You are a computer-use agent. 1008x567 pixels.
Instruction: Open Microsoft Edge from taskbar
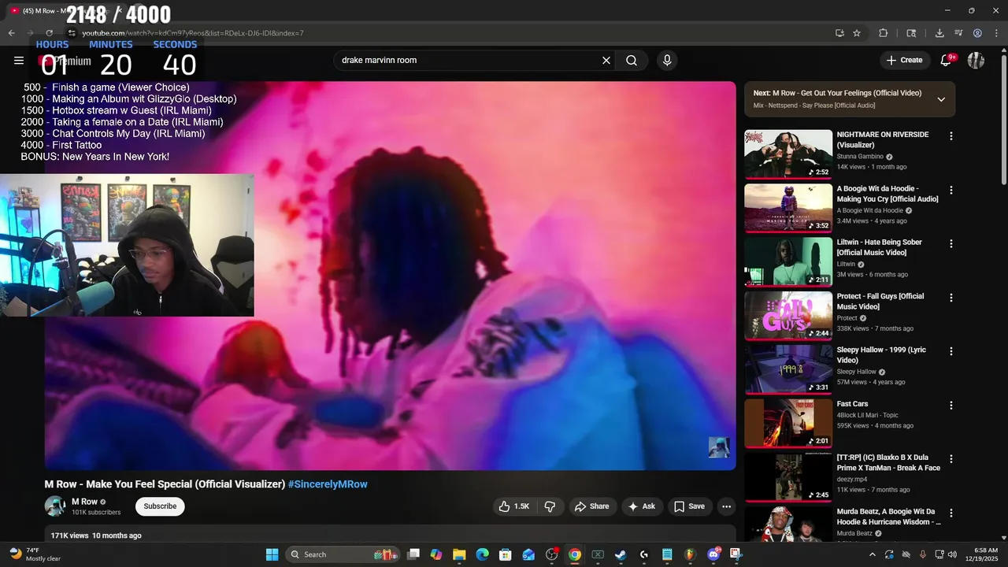(482, 554)
